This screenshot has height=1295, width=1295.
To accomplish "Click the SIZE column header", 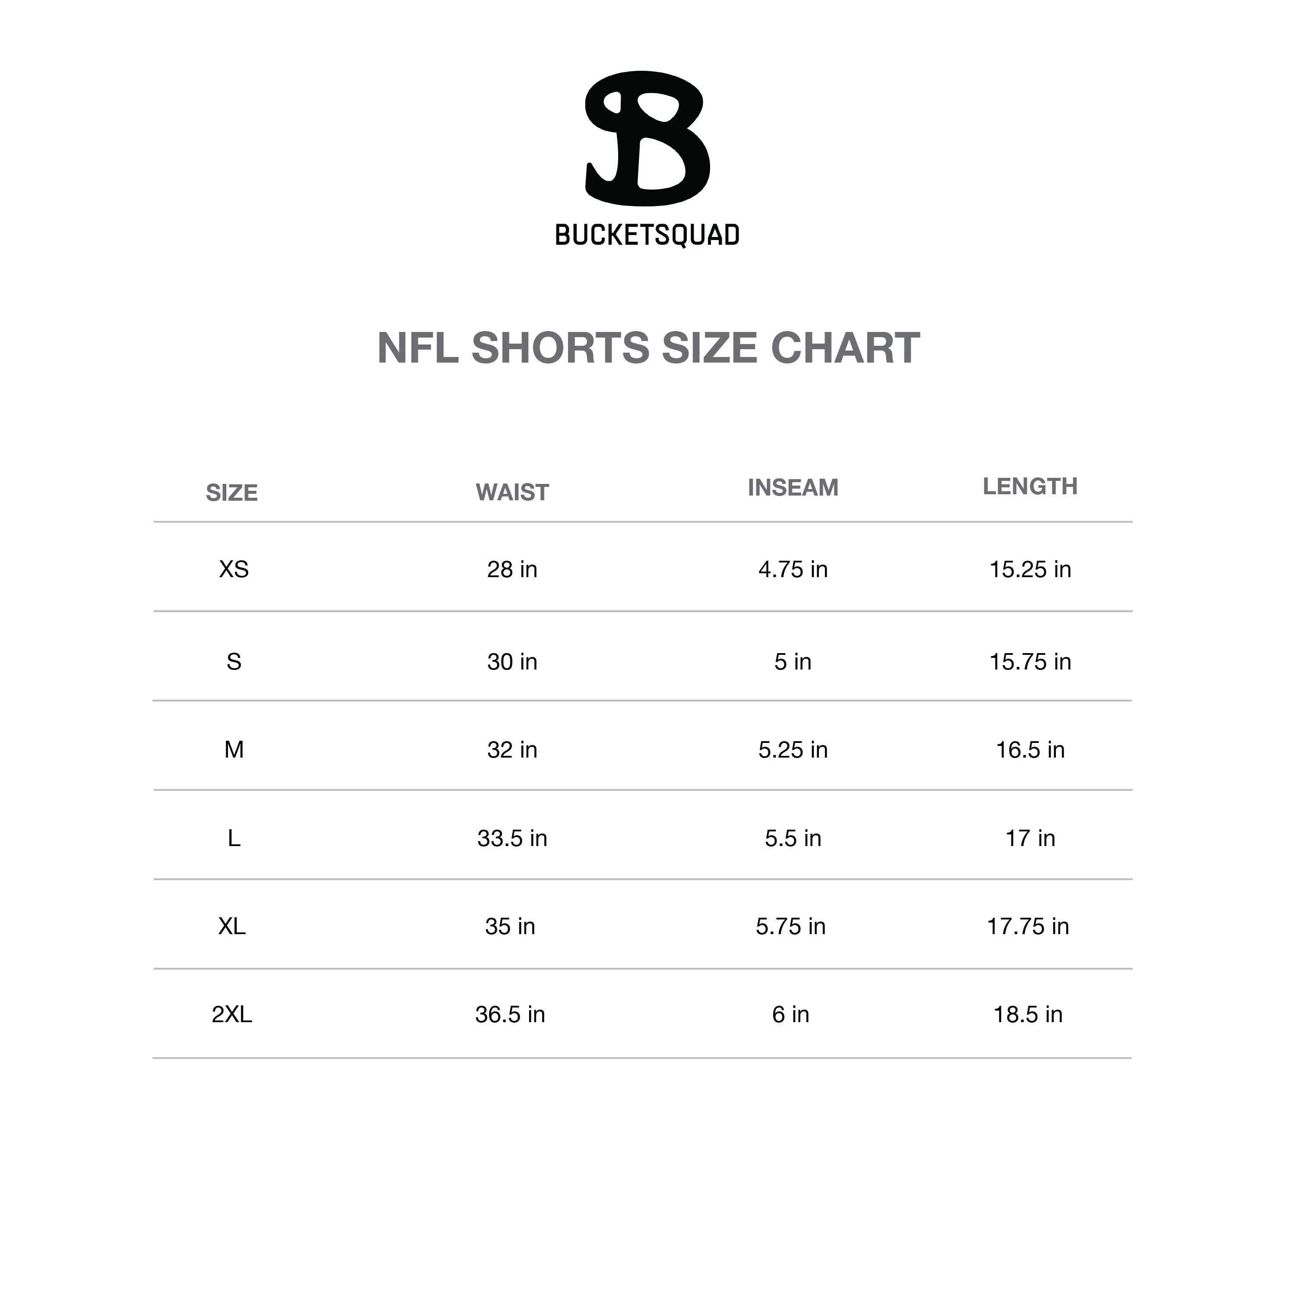I will click(232, 493).
